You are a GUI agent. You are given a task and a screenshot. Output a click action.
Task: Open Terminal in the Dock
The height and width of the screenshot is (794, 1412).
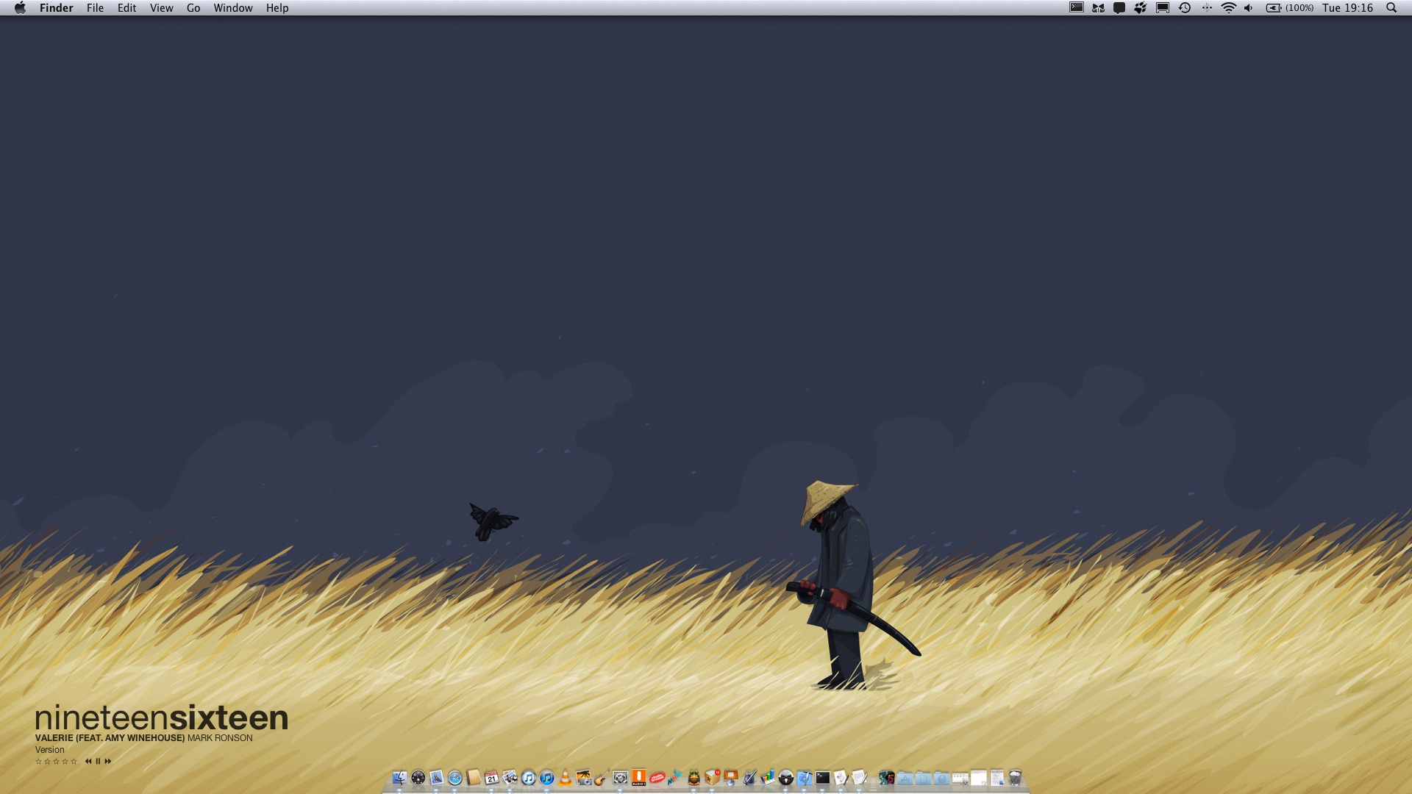click(x=823, y=777)
